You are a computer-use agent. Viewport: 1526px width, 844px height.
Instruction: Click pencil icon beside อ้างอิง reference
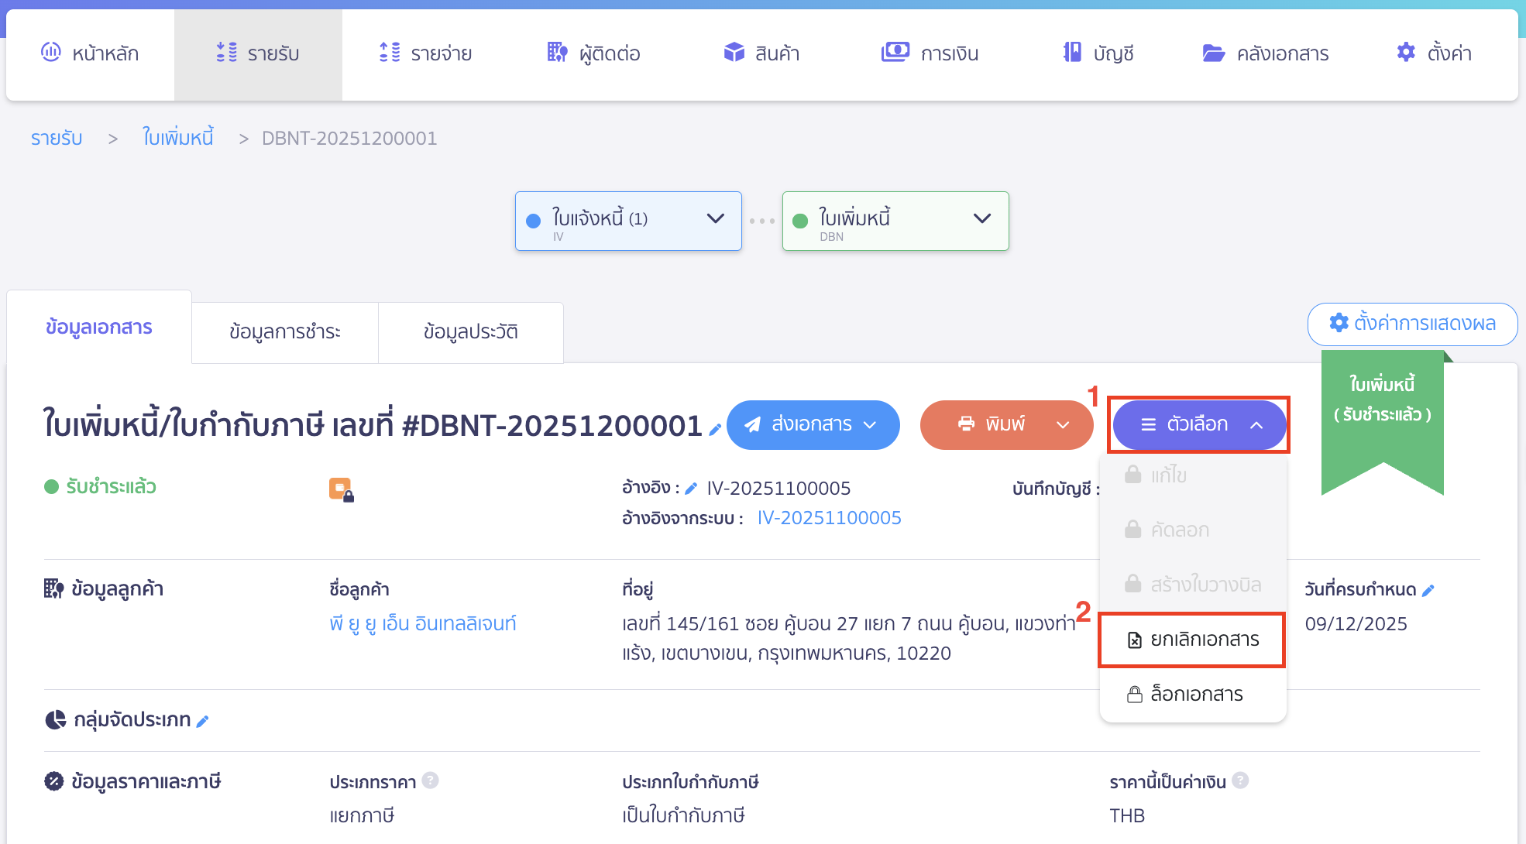690,488
